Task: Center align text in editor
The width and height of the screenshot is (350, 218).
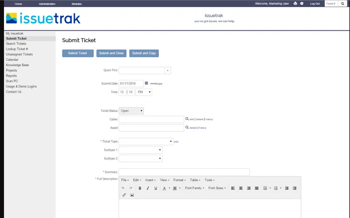Action: pyautogui.click(x=241, y=188)
